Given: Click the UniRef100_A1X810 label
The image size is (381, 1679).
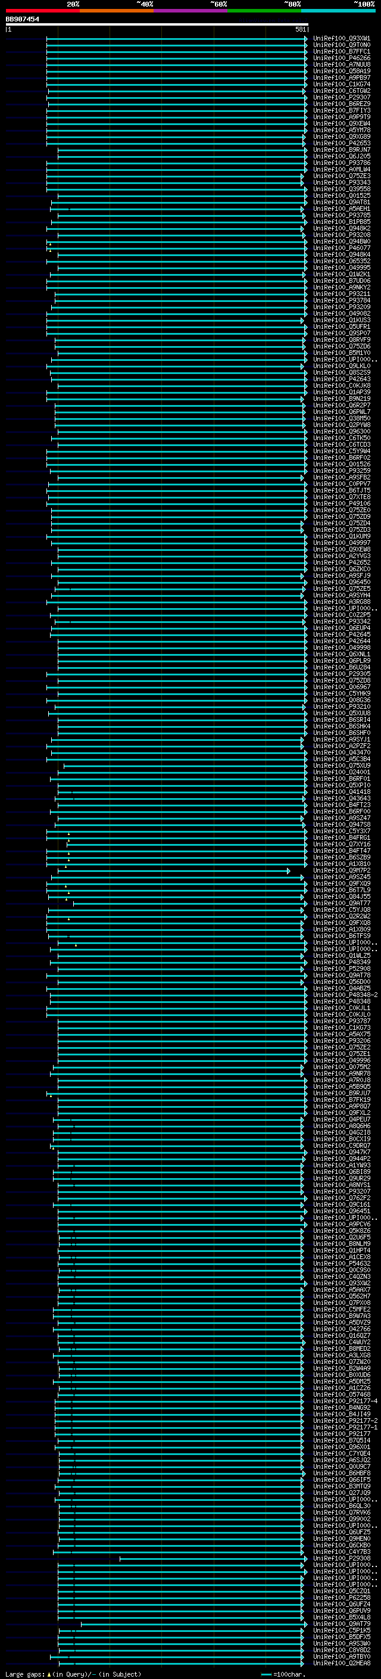Looking at the screenshot, I should 342,864.
